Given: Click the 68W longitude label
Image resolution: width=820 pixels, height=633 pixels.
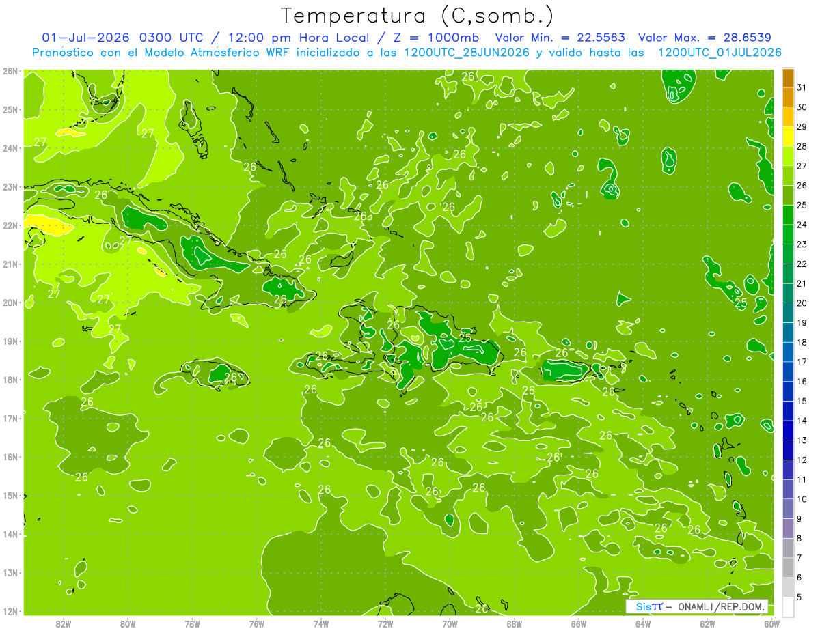Looking at the screenshot, I should [514, 623].
